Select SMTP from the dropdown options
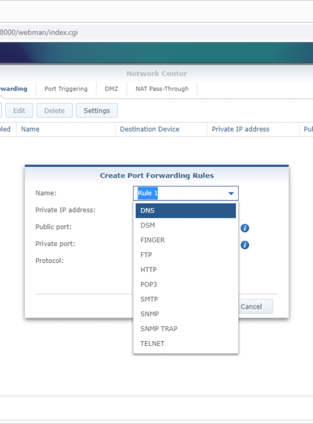313x424 pixels. (186, 299)
